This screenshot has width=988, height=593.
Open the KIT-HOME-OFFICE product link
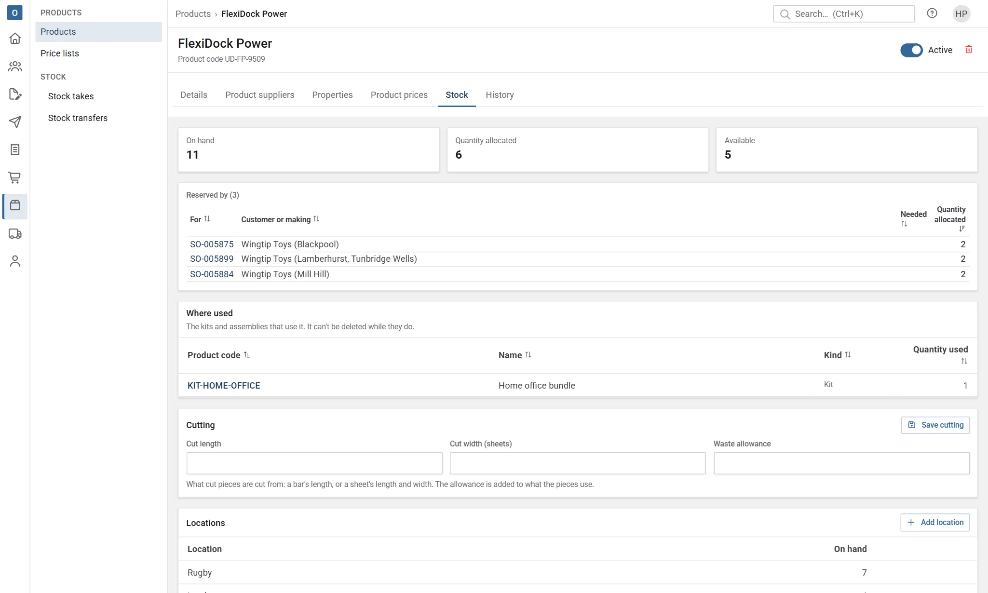click(224, 386)
